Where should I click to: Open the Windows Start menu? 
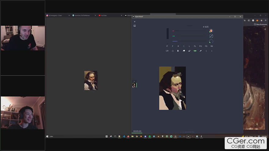47,136
